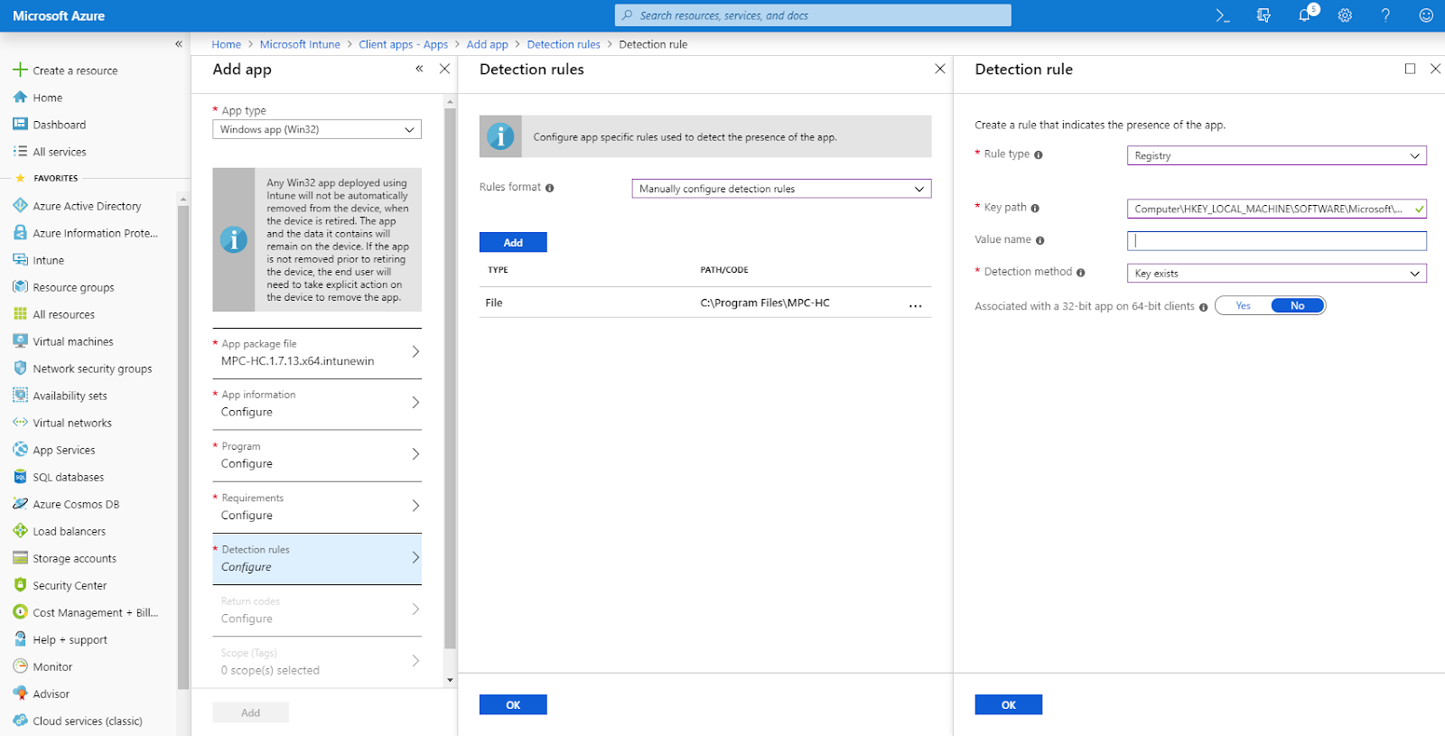Screen dimensions: 1445x736
Task: Open the App type dropdown
Action: [317, 129]
